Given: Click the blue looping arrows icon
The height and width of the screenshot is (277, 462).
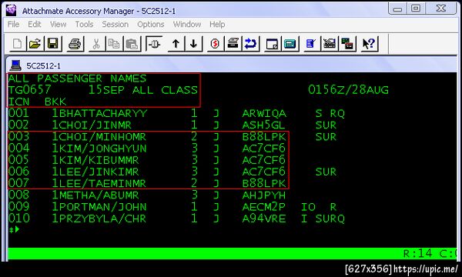Looking at the screenshot, I should point(251,44).
